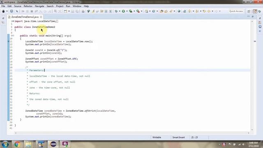
Task: Open the Navigate menu
Action: (x=39, y=6)
